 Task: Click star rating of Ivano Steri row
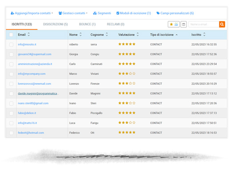coord(127,103)
